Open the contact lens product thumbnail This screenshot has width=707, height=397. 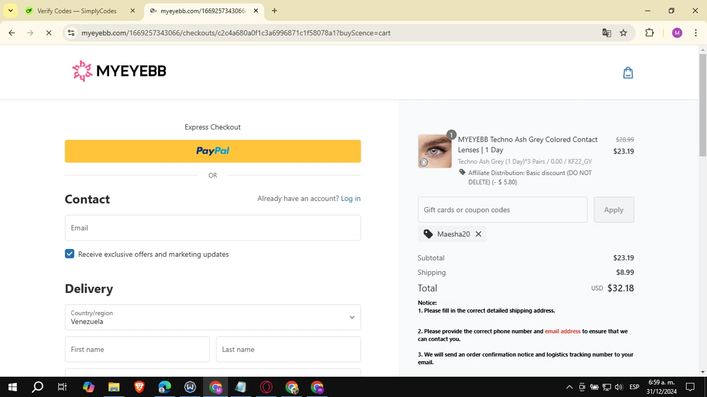pyautogui.click(x=435, y=151)
